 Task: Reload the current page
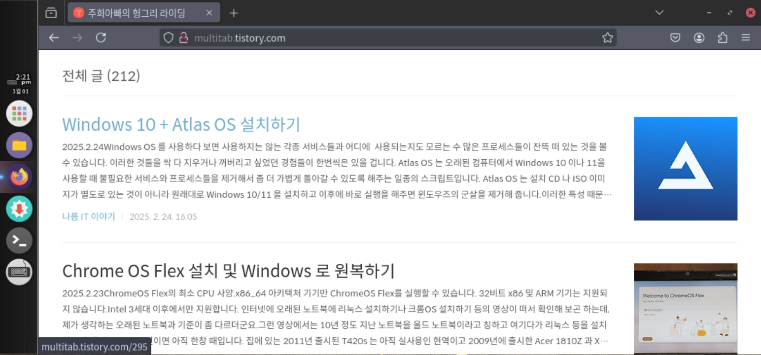coord(101,37)
